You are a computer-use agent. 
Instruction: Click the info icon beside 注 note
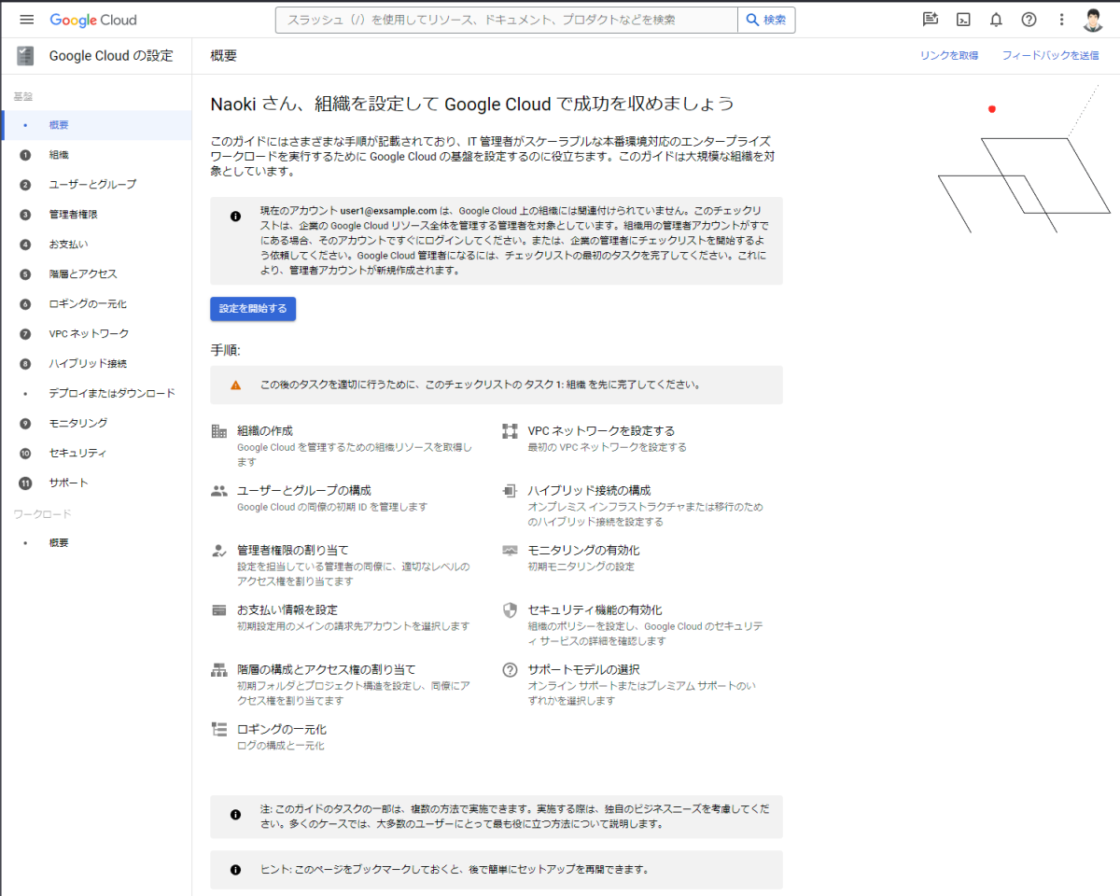click(235, 815)
